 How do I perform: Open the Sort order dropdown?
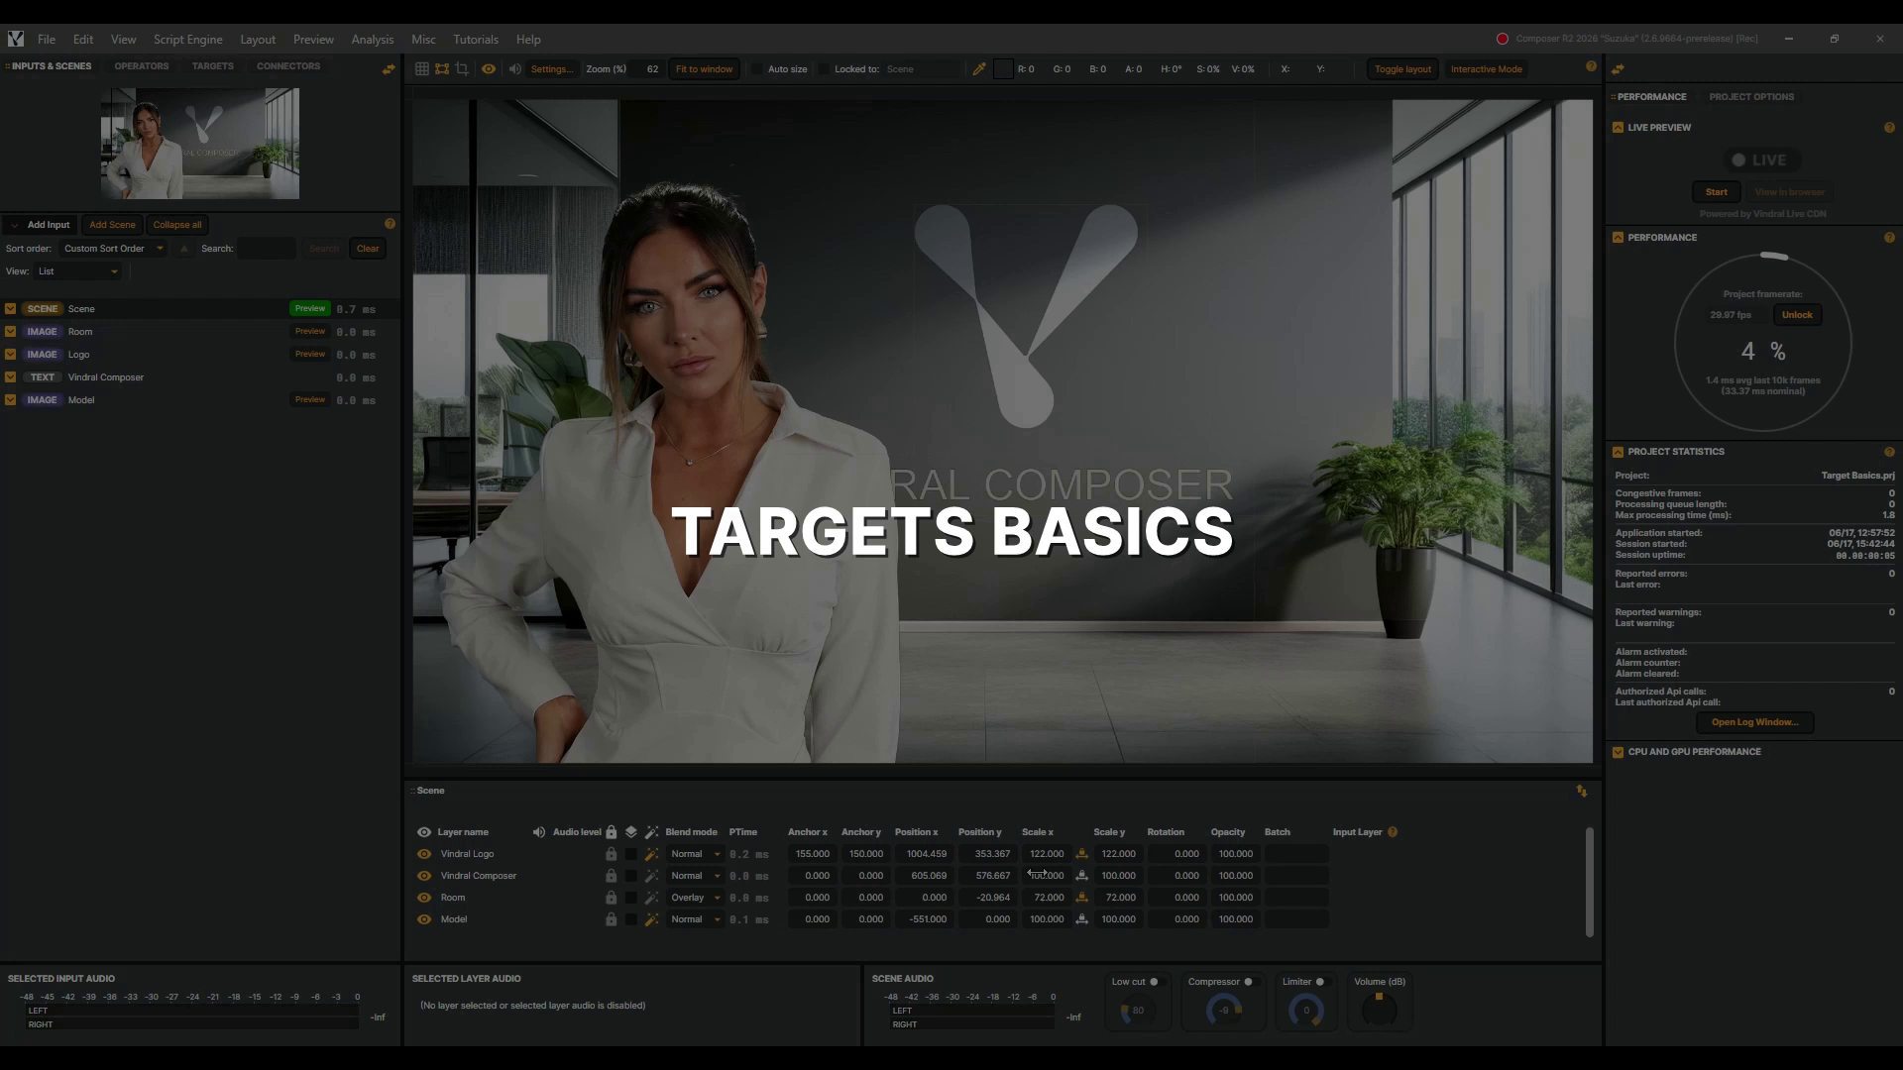112,249
